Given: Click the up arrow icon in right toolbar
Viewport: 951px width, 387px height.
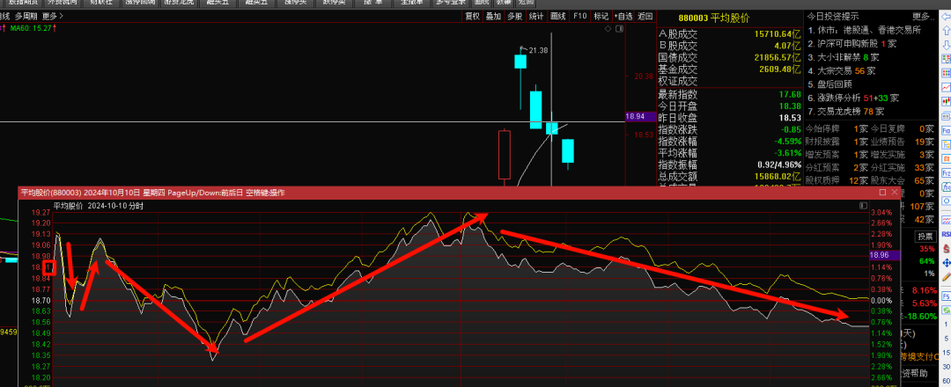Looking at the screenshot, I should pos(945,31).
